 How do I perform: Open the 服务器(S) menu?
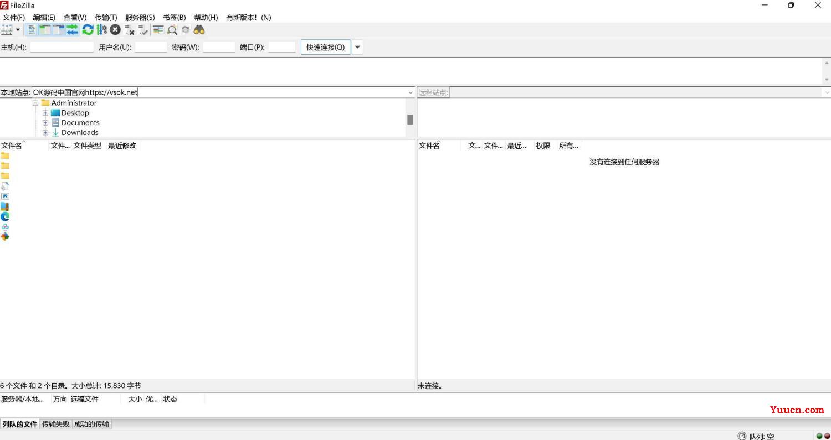(x=140, y=18)
